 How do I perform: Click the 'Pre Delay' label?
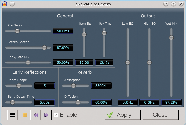click(x=15, y=25)
